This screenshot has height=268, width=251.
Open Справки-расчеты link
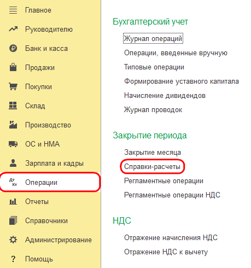[152, 167]
